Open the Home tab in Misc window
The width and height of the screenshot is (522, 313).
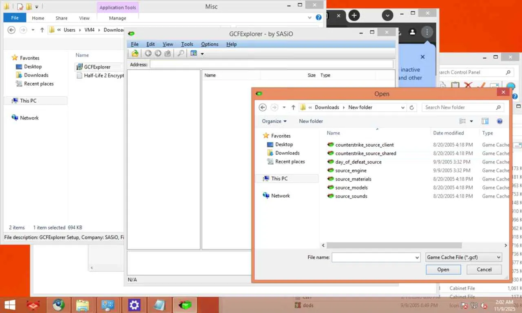[x=38, y=18]
